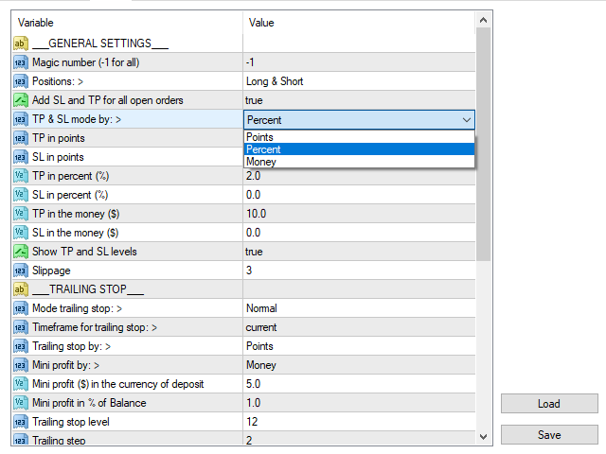Select the 'Magic number (-1 for all)' label
Viewport: 606px width, 454px height.
86,62
